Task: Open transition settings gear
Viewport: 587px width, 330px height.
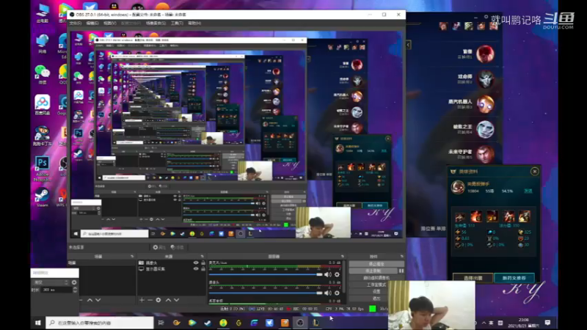Action: pyautogui.click(x=74, y=282)
